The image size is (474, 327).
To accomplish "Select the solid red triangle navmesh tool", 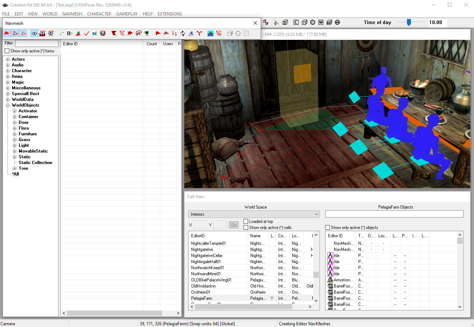I will click(x=7, y=33).
